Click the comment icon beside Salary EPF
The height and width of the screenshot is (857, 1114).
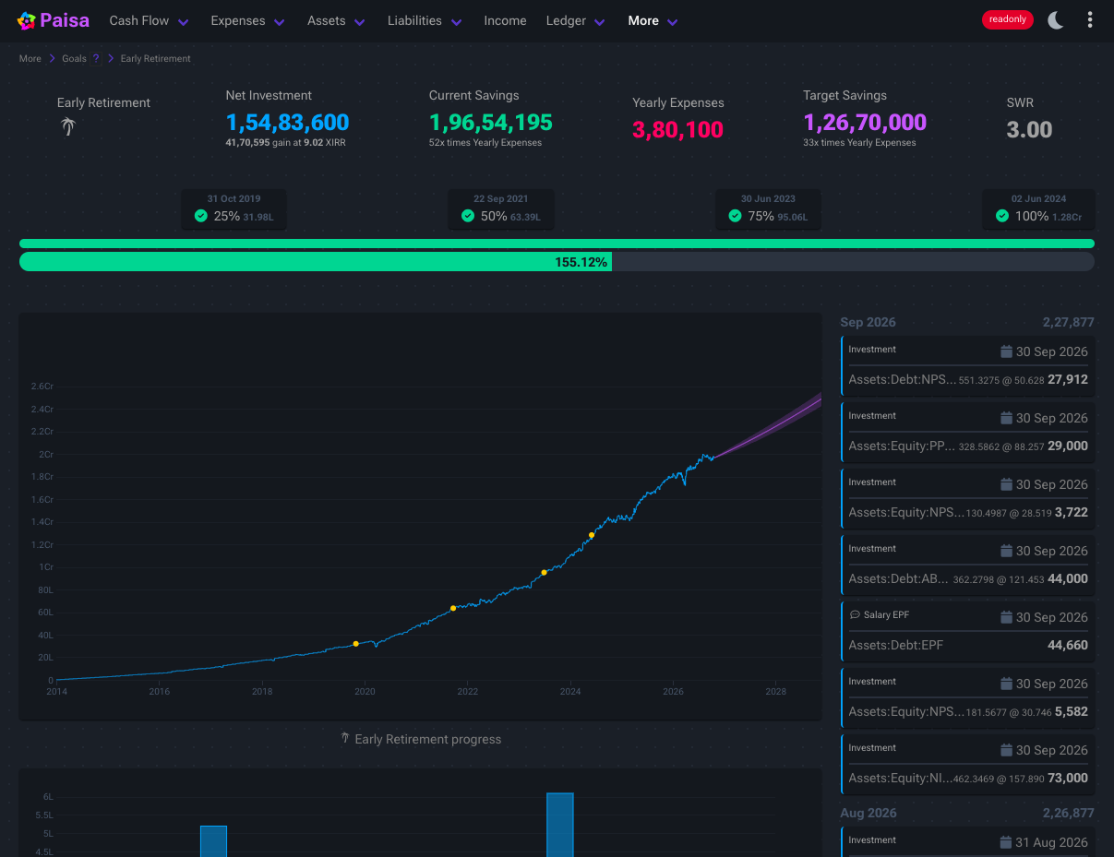855,614
